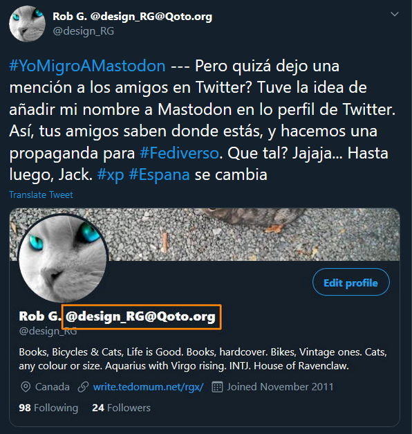
Task: Click the profile bio text about Books, Bicycles
Action: pyautogui.click(x=203, y=359)
